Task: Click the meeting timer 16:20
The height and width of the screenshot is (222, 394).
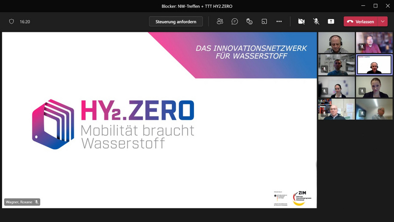Action: coord(25,22)
